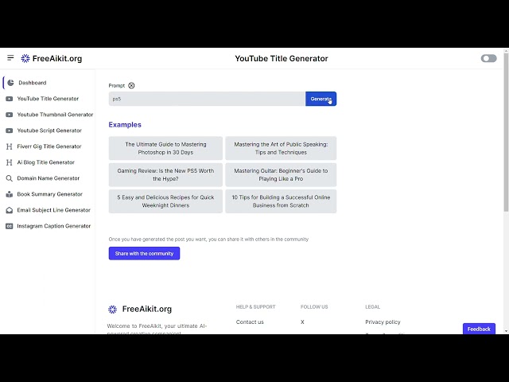Viewport: 509px width, 382px height.
Task: Choose example 5 Easy and Delicious Recipes
Action: pyautogui.click(x=165, y=201)
